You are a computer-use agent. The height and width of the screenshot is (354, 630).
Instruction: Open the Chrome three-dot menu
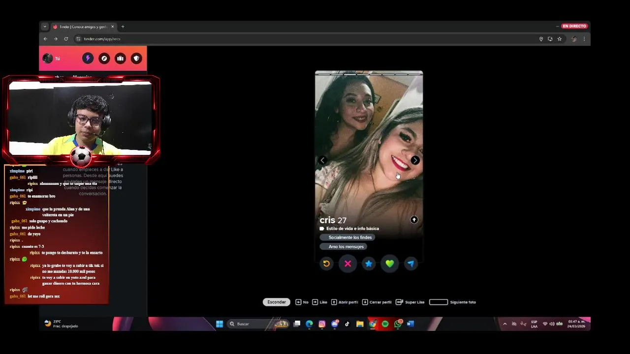584,39
